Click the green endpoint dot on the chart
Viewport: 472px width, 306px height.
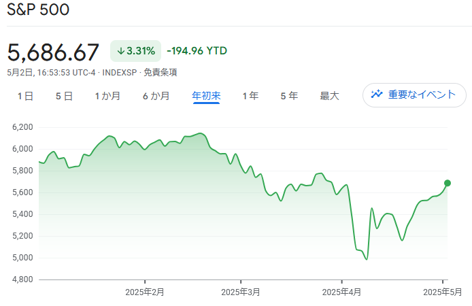(448, 183)
